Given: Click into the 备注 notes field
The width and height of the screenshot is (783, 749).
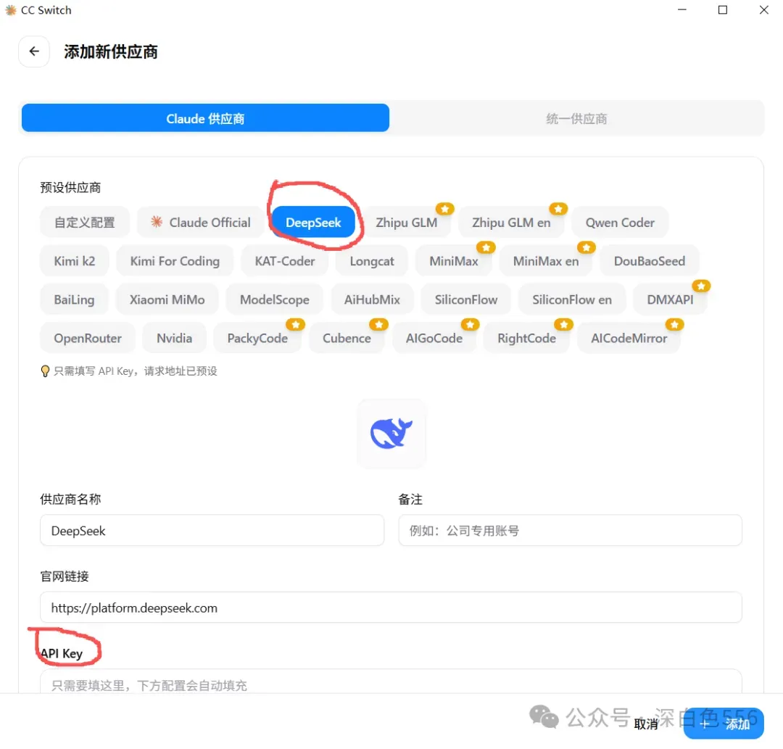Looking at the screenshot, I should 571,530.
